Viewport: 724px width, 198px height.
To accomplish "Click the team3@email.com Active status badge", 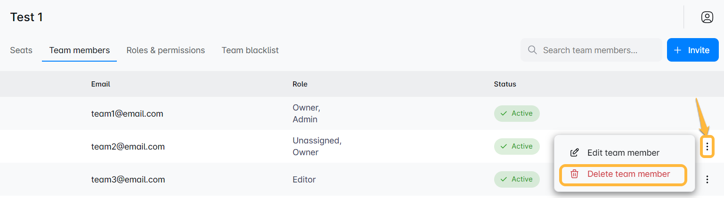I will pyautogui.click(x=516, y=179).
